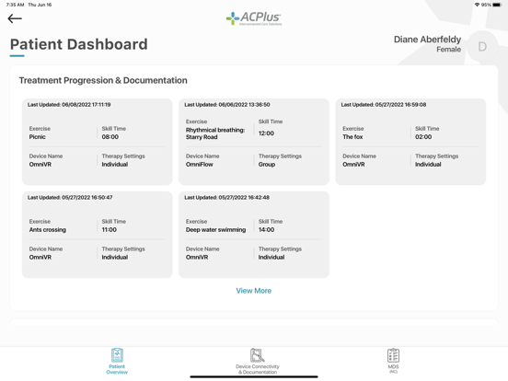The height and width of the screenshot is (381, 508).
Task: Tap the ACPlus logo
Action: coord(254,18)
